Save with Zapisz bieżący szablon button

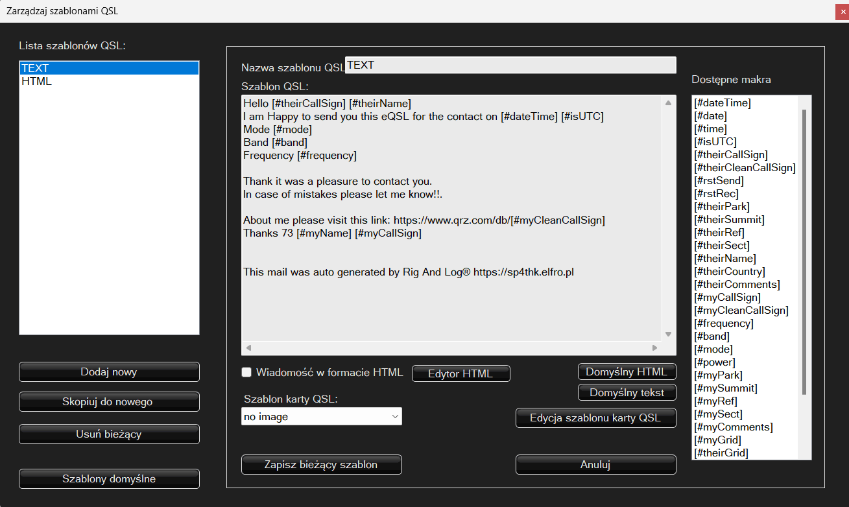tap(322, 465)
